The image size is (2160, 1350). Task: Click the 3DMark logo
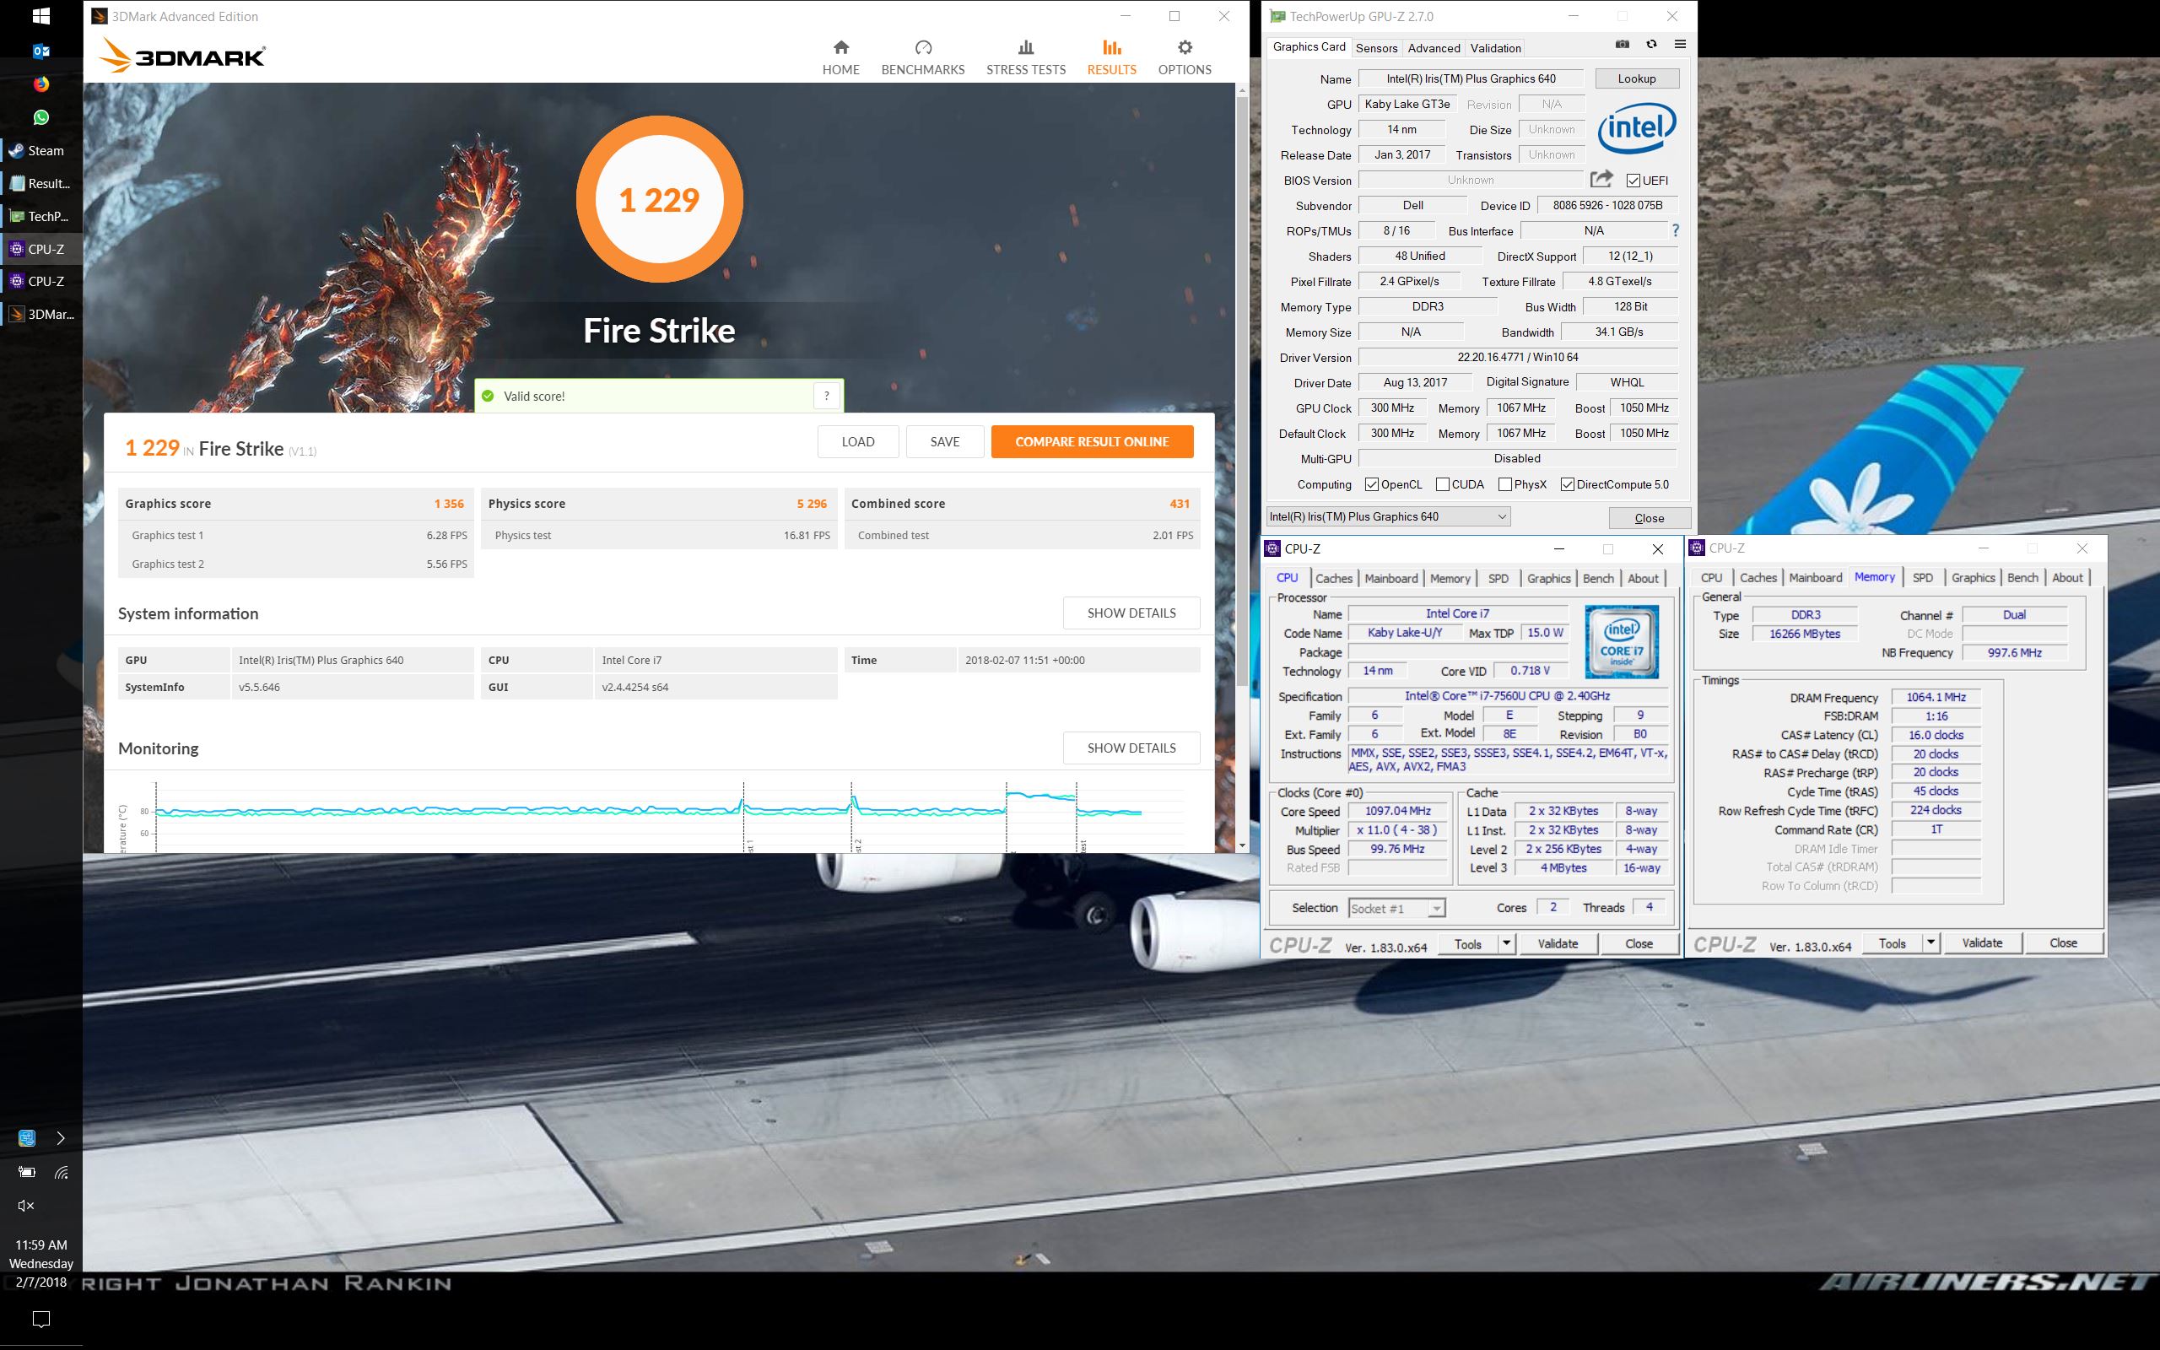coord(182,57)
